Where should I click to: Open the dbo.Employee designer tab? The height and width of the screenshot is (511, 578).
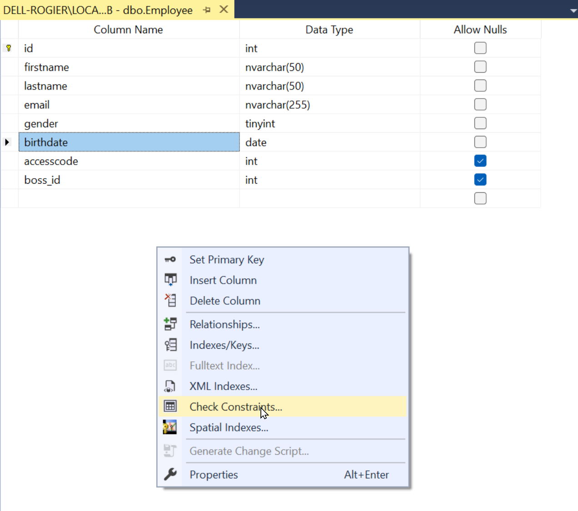coord(98,10)
